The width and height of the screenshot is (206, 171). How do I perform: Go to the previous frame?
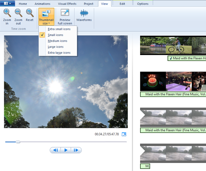click(55, 150)
